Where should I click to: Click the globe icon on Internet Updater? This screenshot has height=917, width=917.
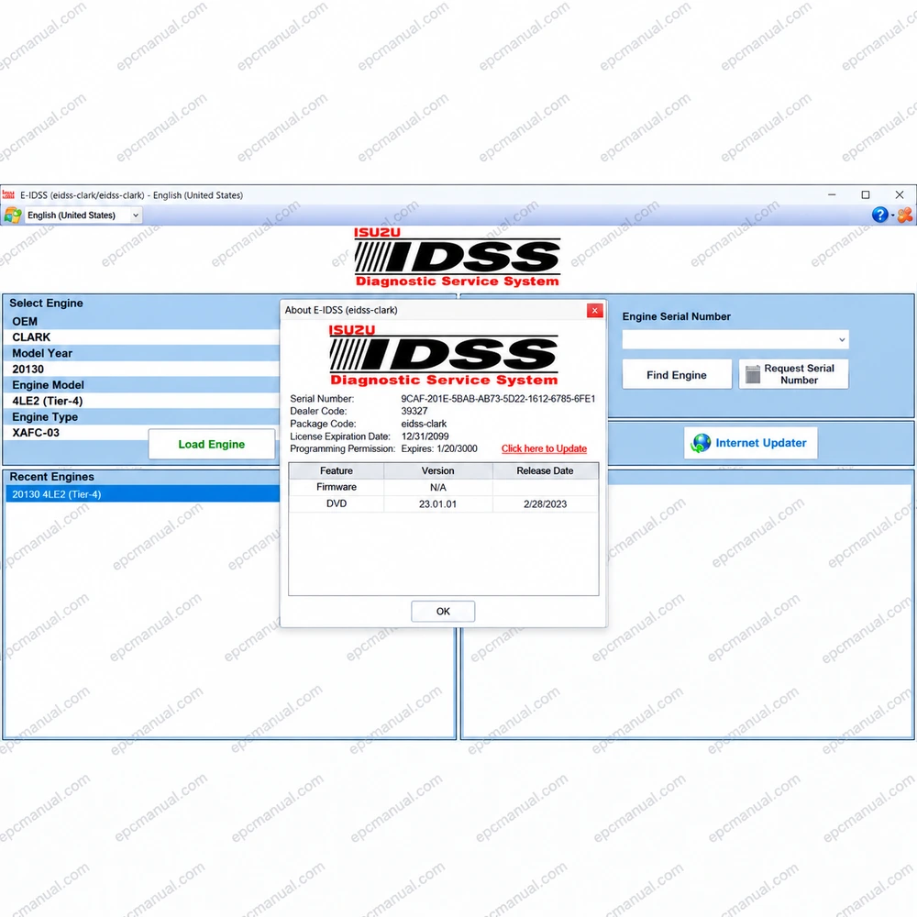click(700, 443)
